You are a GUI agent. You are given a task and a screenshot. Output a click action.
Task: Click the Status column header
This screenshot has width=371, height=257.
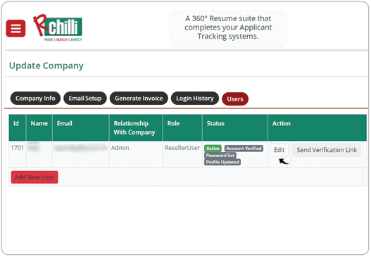(235, 127)
